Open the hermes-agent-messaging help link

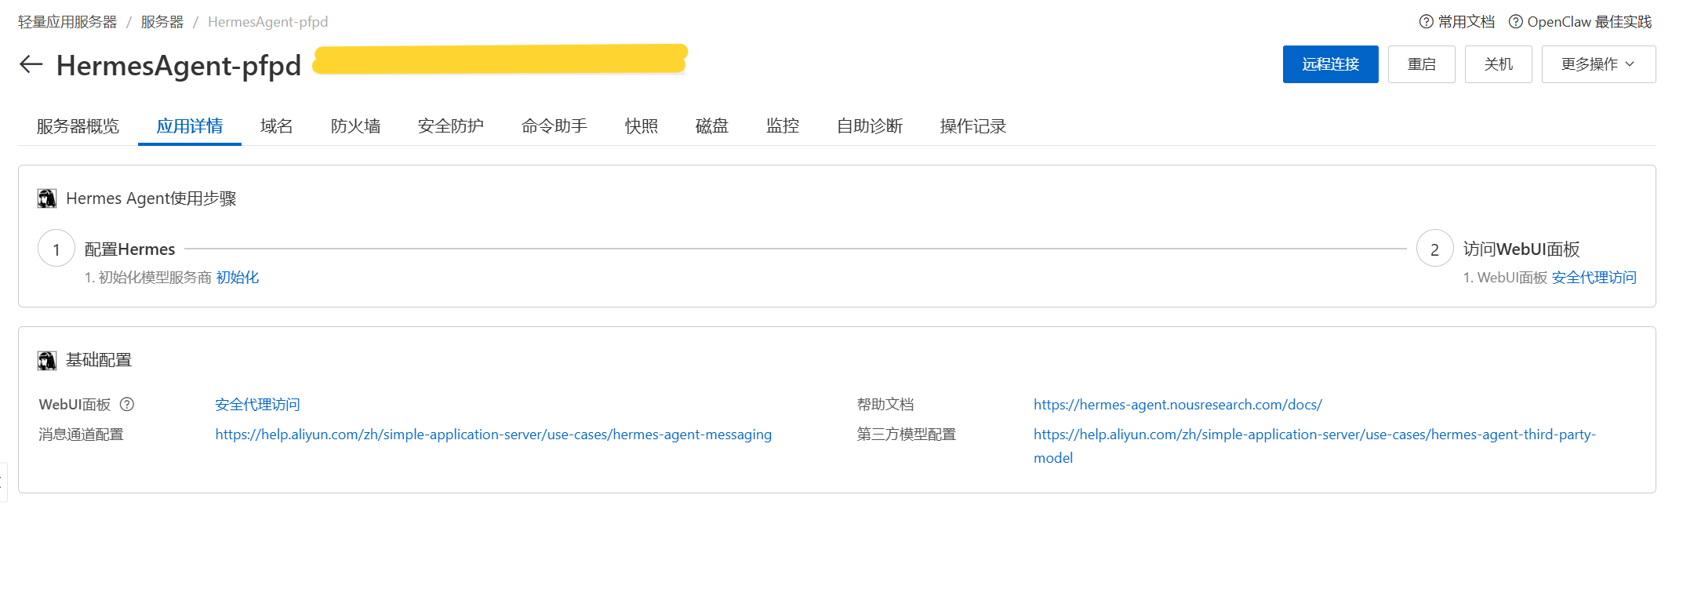tap(493, 435)
